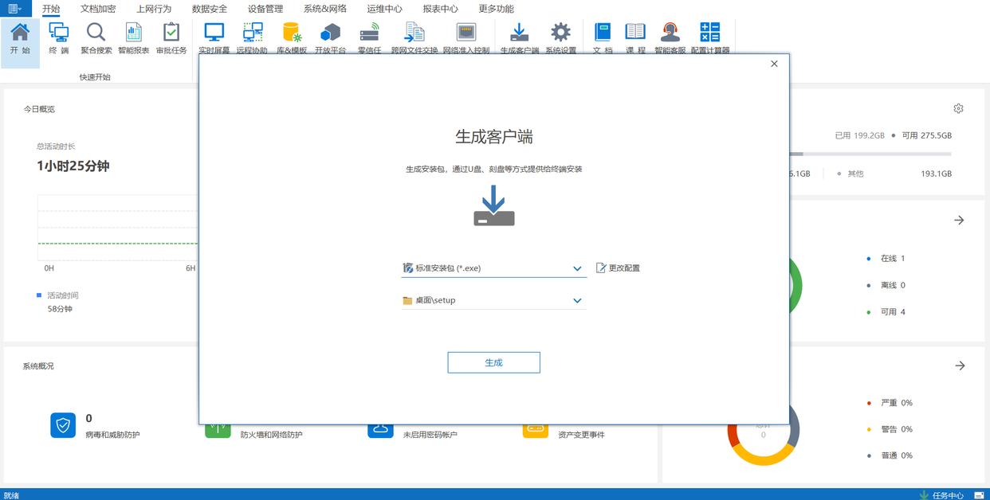
Task: Click the 已用 199.2GB disk usage text
Action: point(859,135)
